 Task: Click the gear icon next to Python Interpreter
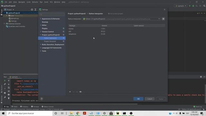coord(163,19)
